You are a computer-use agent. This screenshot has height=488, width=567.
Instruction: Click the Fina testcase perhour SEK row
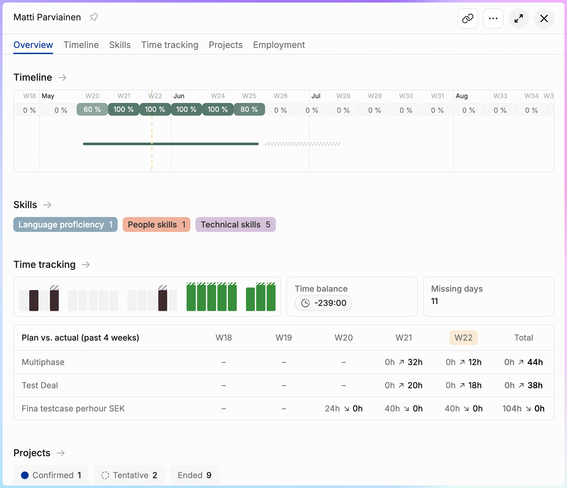coord(284,409)
